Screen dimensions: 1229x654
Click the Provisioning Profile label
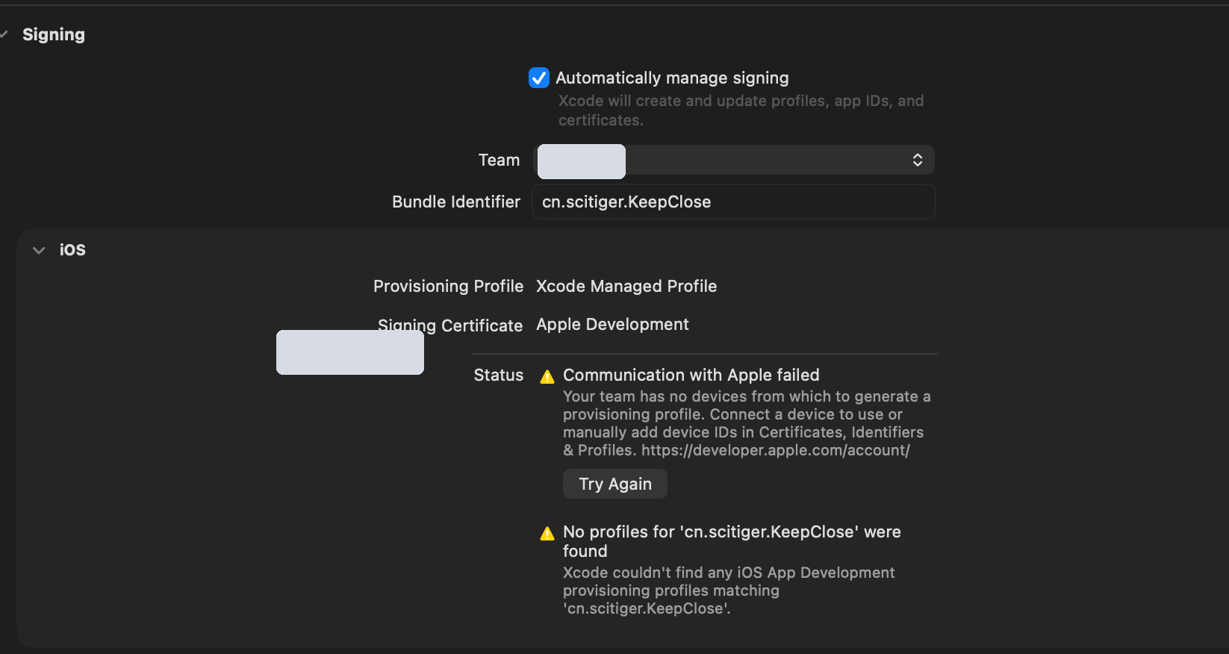448,286
